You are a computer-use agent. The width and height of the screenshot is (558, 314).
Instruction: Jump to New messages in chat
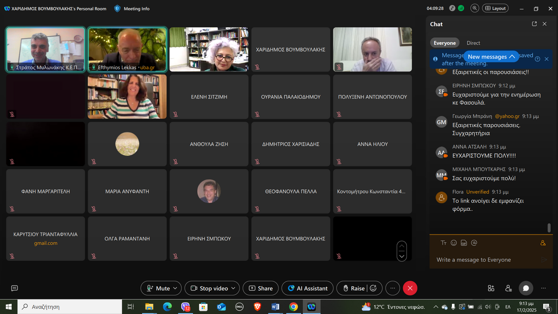point(491,57)
